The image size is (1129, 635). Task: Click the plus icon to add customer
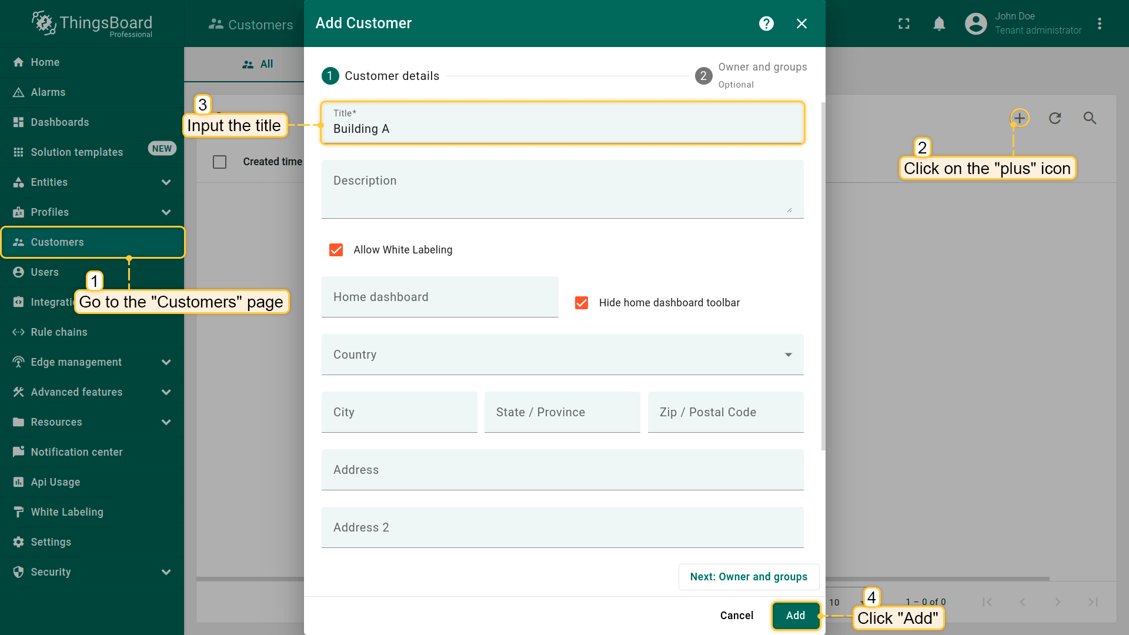click(1020, 118)
